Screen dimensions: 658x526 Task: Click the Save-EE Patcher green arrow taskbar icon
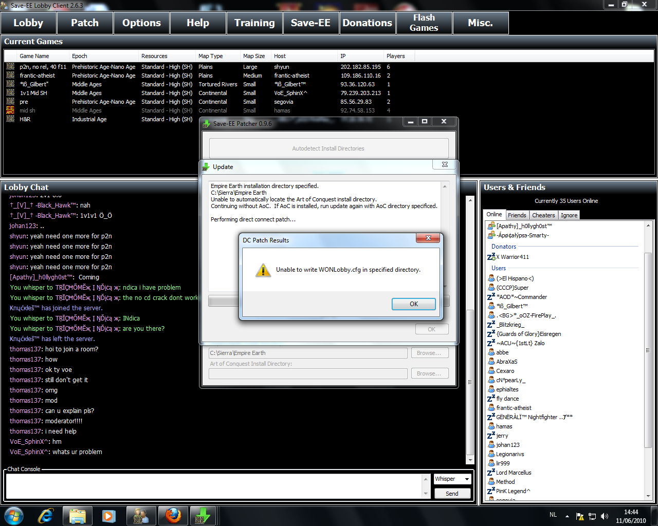pos(203,515)
